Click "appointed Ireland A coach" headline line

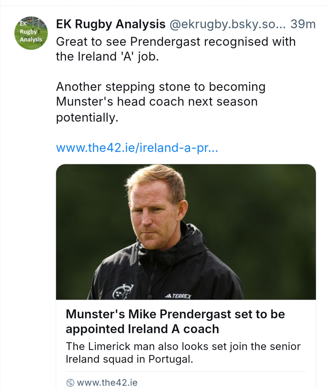pos(142,329)
